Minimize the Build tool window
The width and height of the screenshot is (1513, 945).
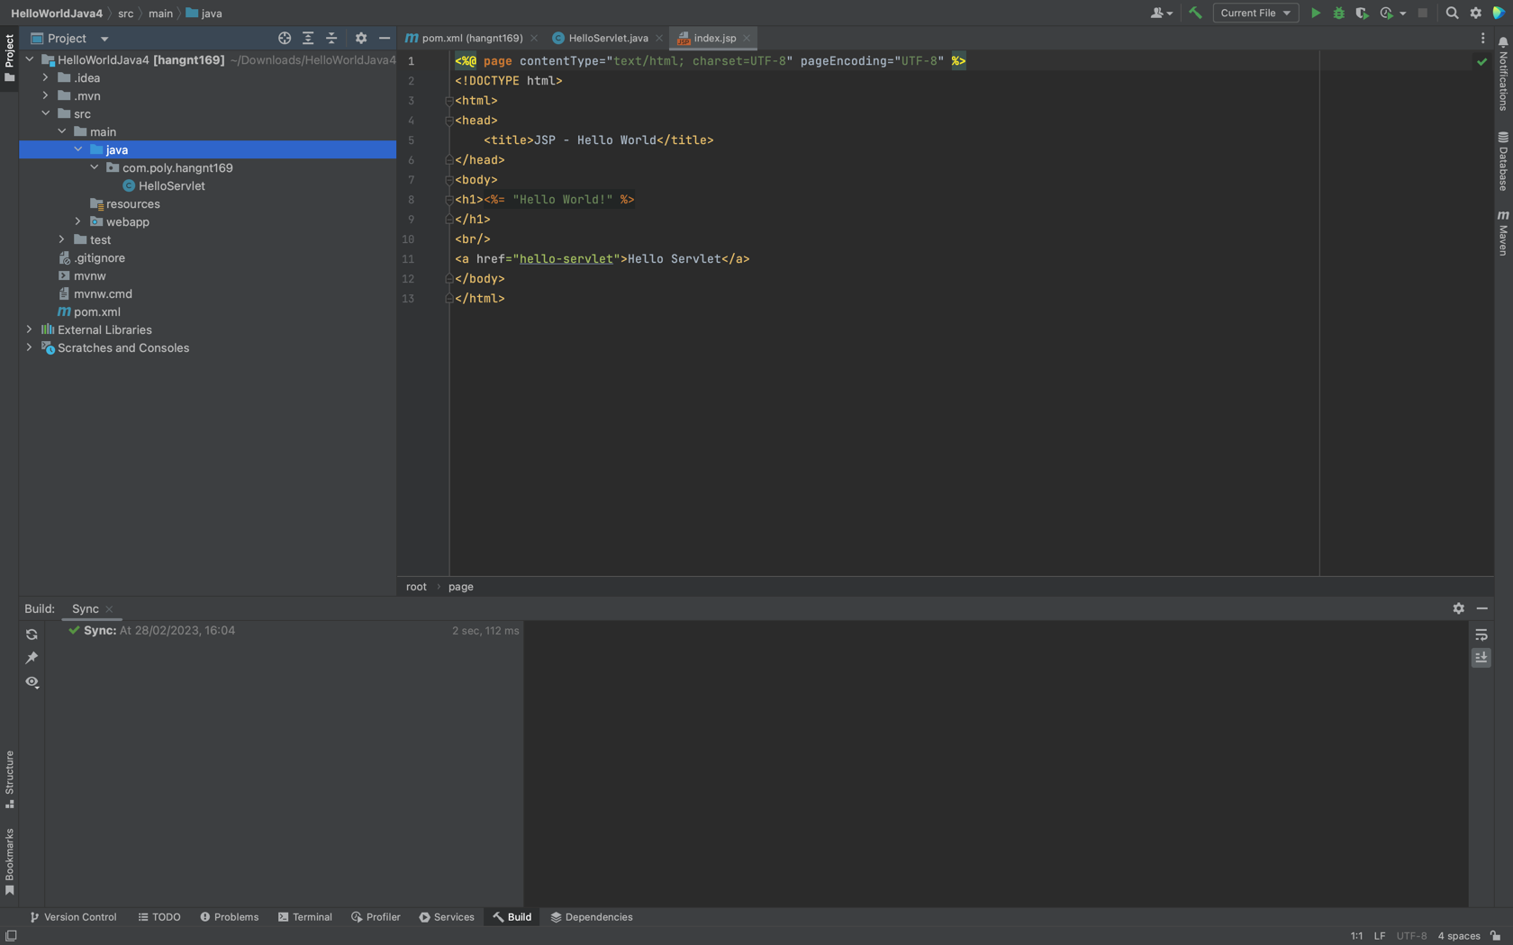point(1481,608)
